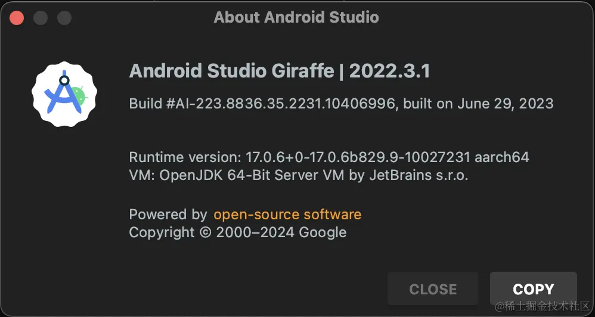Open the open-source software link

pos(287,215)
